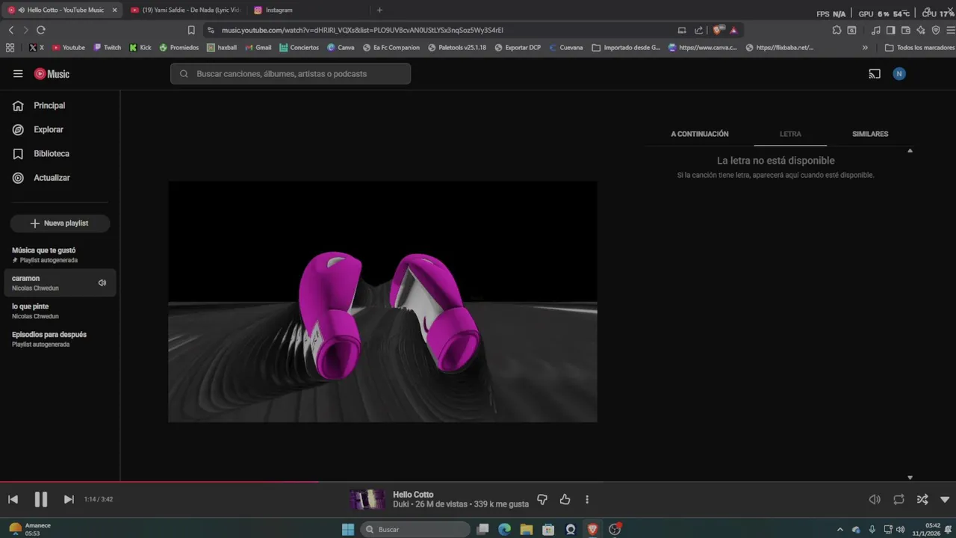Screen dimensions: 956x538
Task: Open the Importado desde G... bookmark folder
Action: click(x=626, y=47)
